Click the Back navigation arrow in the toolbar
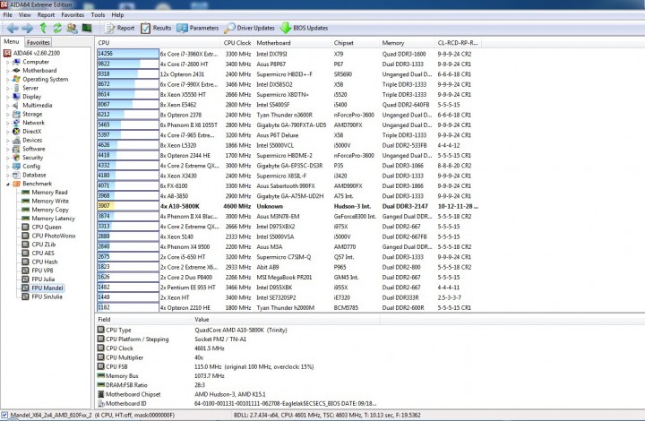This screenshot has height=421, width=645. pyautogui.click(x=13, y=28)
